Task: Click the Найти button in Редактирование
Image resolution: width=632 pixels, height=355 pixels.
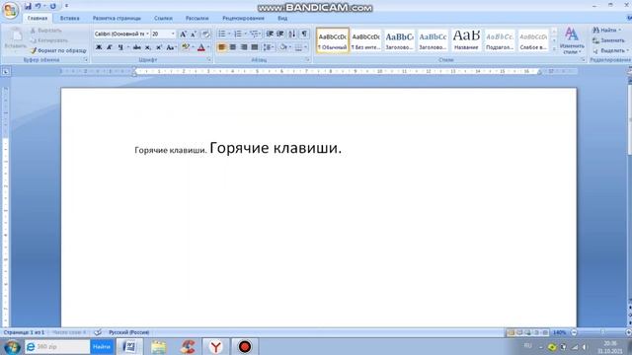Action: (606, 31)
